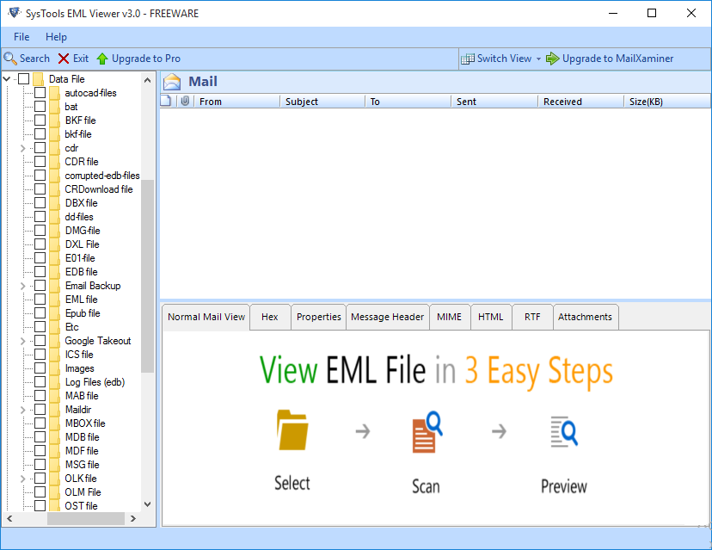Collapse the Data File root node
Viewport: 712px width, 550px height.
[7, 79]
